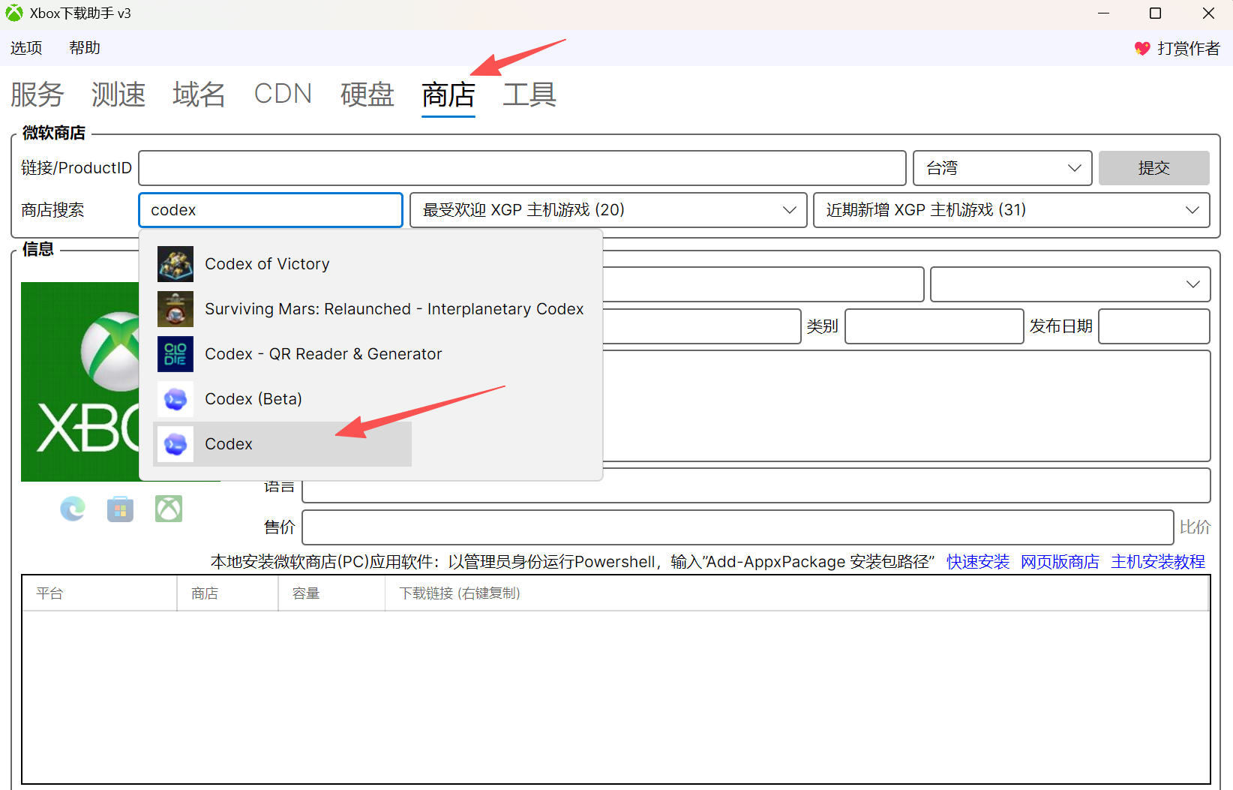Choose the Codex (Beta) suggestion
Screen dimensions: 1233x790
point(253,399)
